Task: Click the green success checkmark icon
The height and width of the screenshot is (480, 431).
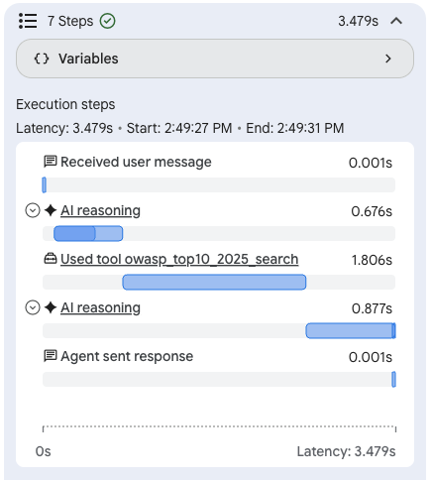Action: tap(108, 21)
